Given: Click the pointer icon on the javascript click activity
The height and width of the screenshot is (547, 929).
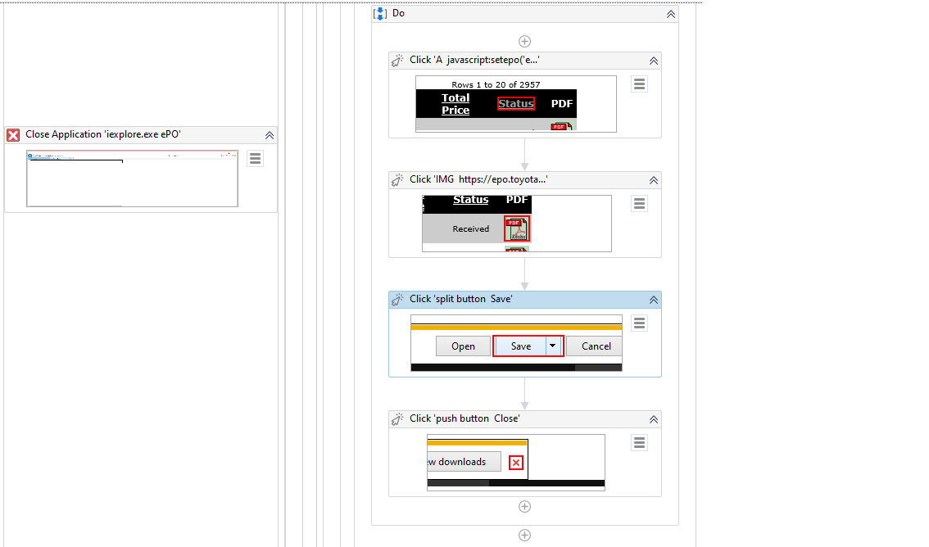Looking at the screenshot, I should click(x=397, y=59).
